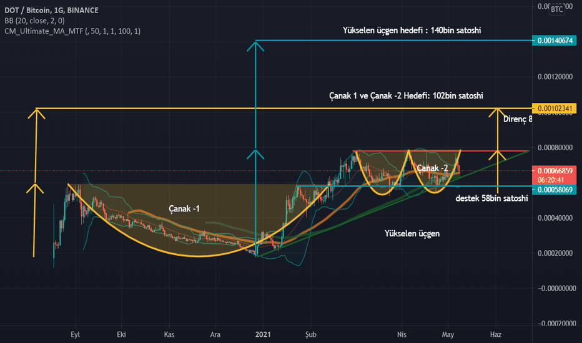582x343 pixels.
Task: Click the 0.00066859 current price label
Action: [554, 171]
